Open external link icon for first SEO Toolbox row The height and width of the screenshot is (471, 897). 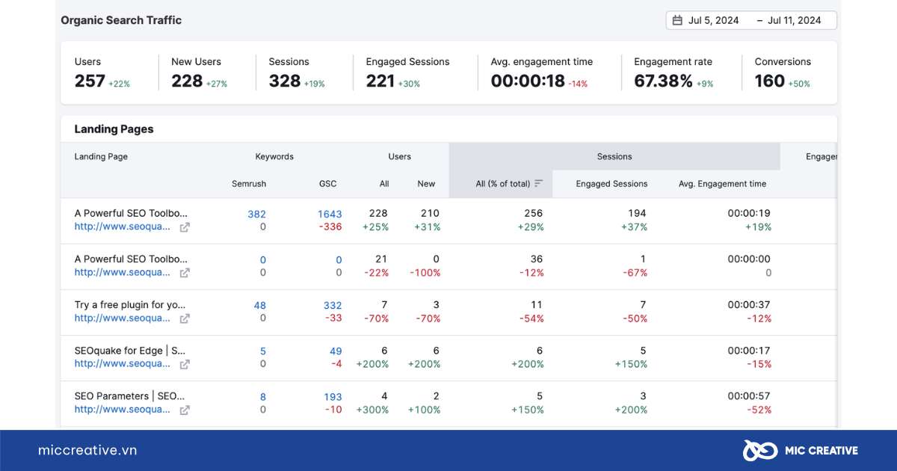coord(185,227)
